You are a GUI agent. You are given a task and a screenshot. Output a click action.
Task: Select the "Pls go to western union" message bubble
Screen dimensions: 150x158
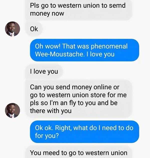78,9
